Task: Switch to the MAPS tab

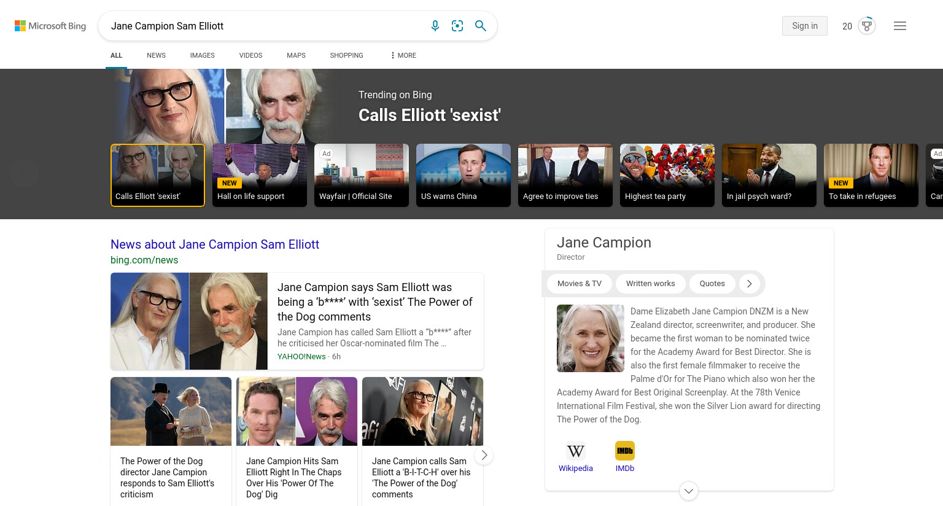Action: coord(296,55)
